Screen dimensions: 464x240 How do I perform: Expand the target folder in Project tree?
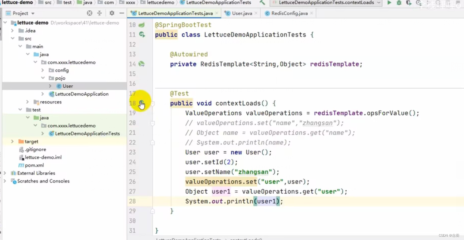pos(12,141)
